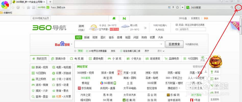Select the 网页 search category

[x=78, y=38]
